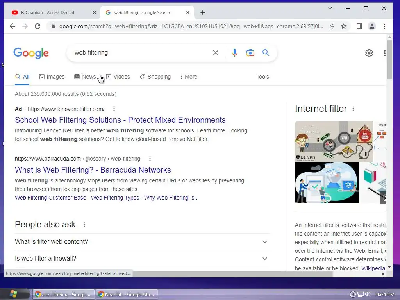Share this page via the share icon

click(x=331, y=26)
